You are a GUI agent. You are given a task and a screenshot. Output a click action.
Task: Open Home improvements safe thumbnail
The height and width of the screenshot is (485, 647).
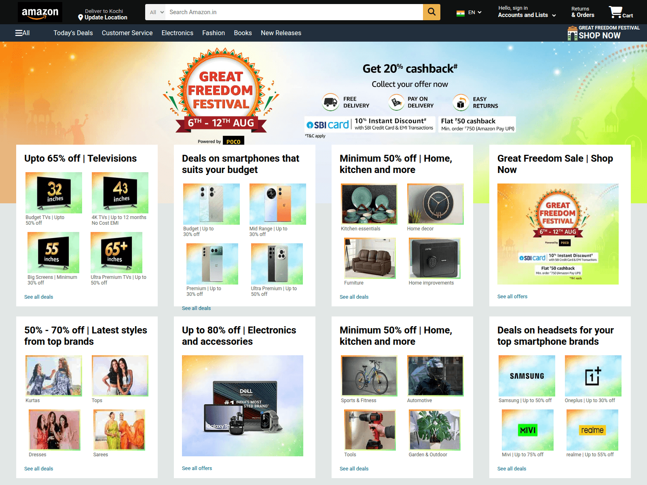(435, 258)
